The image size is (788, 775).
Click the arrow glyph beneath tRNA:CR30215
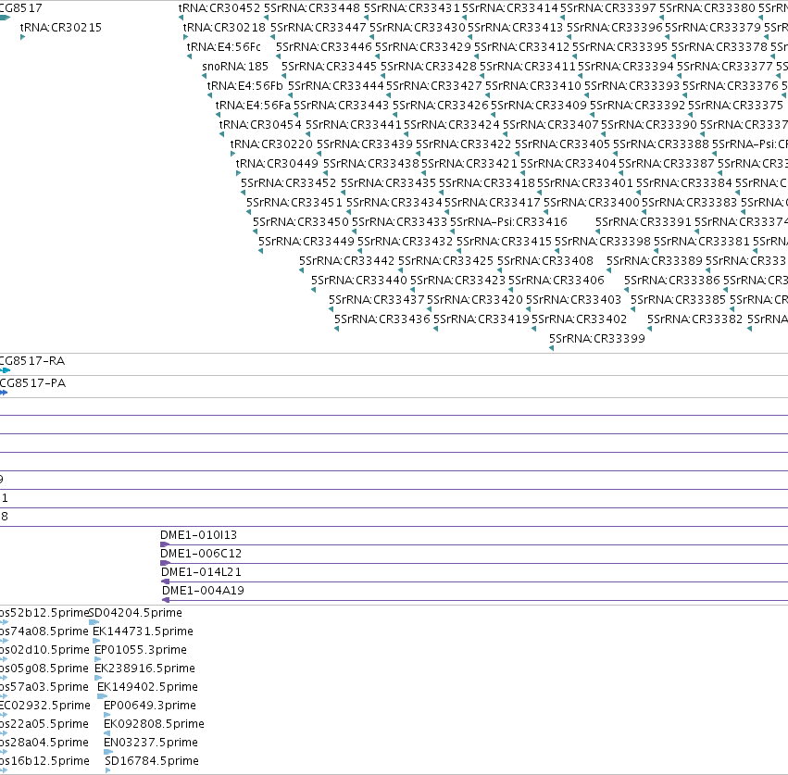(22, 37)
